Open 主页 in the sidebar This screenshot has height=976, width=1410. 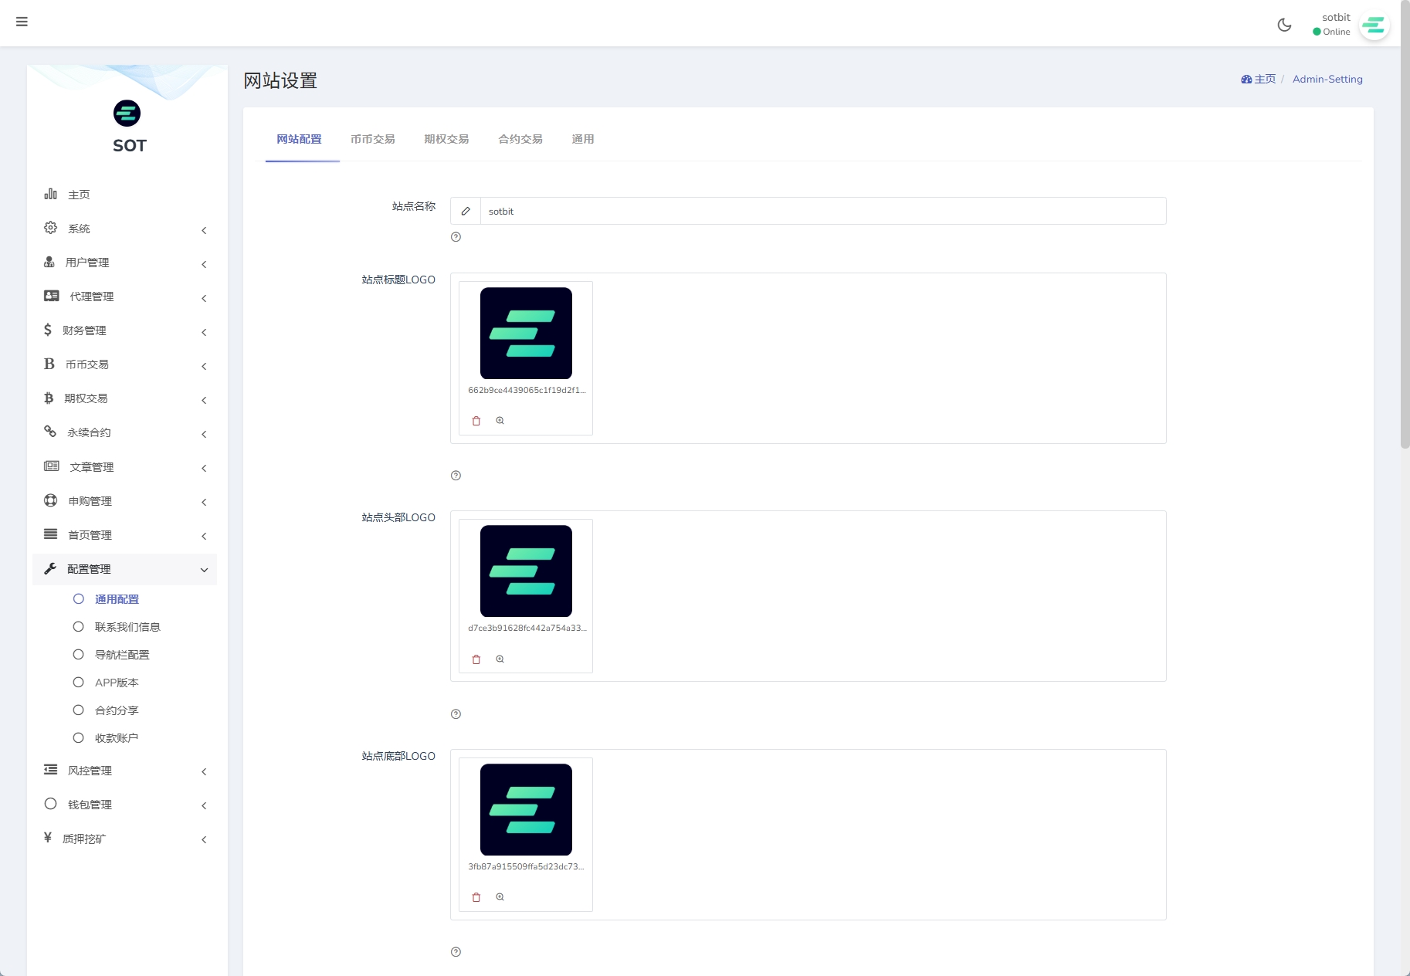tap(79, 195)
